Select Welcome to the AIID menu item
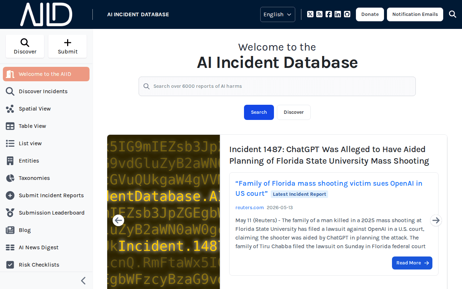 coord(46,74)
